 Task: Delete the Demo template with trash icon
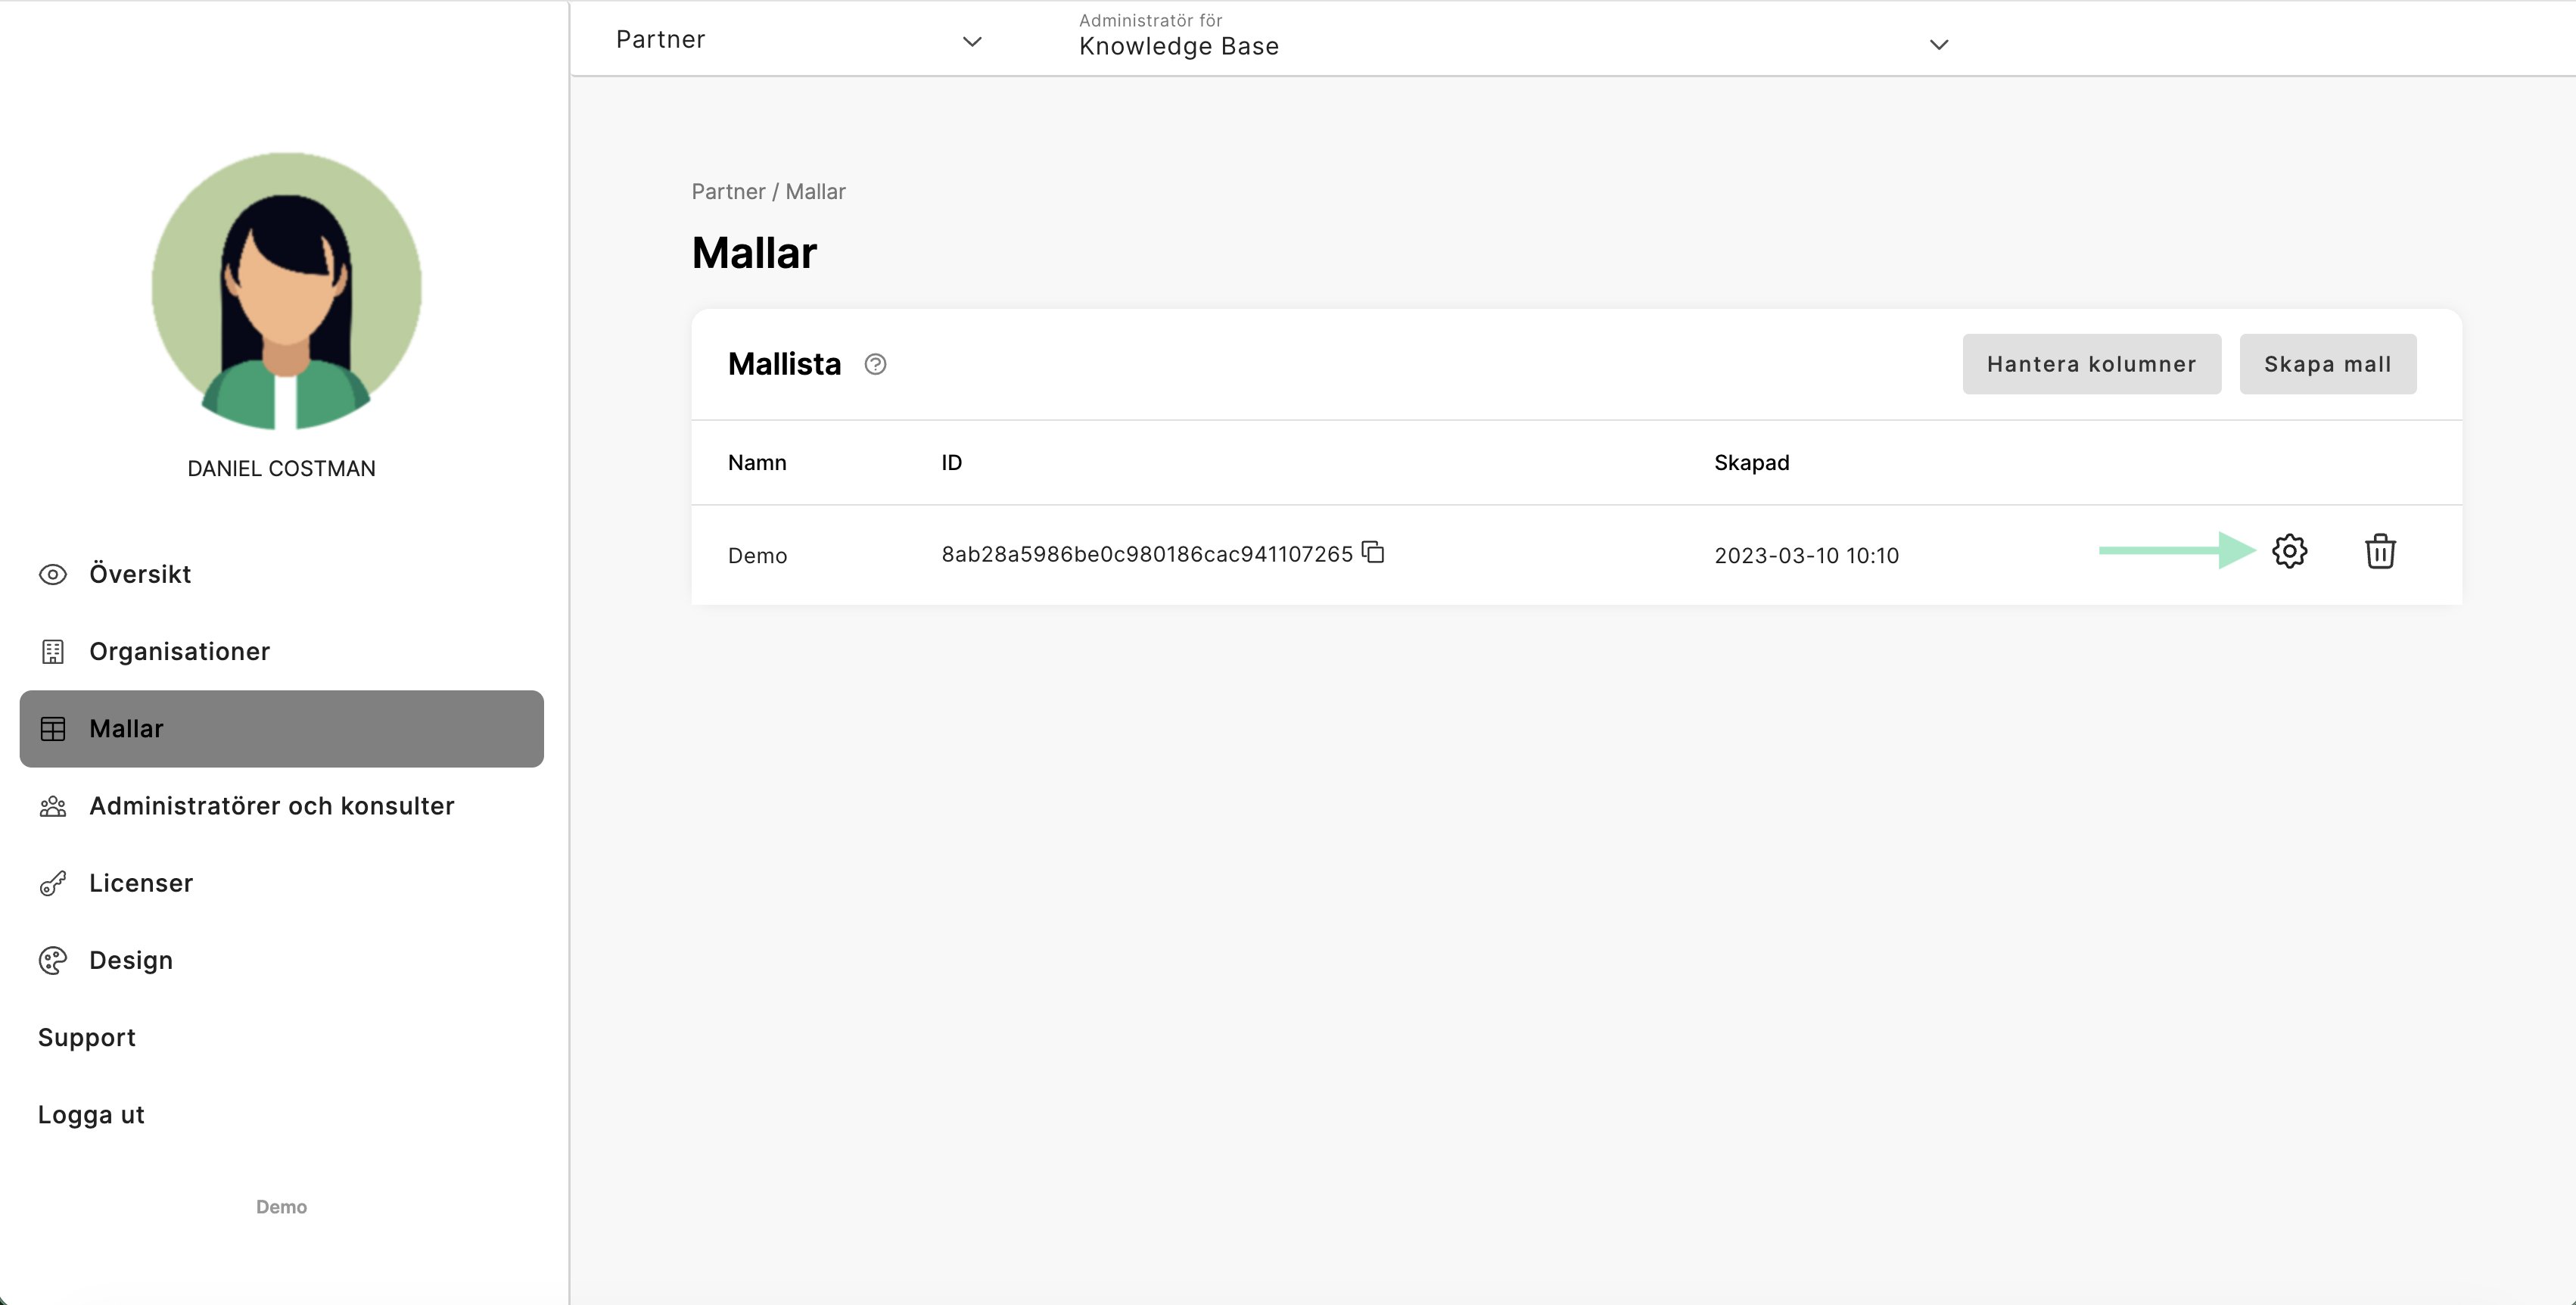point(2380,551)
